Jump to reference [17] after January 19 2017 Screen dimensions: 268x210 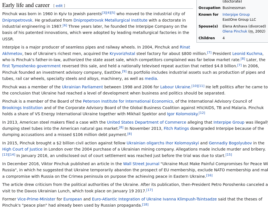(150, 190)
